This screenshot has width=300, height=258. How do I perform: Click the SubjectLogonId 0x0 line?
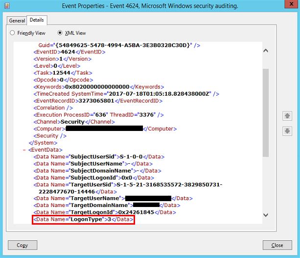pyautogui.click(x=94, y=178)
